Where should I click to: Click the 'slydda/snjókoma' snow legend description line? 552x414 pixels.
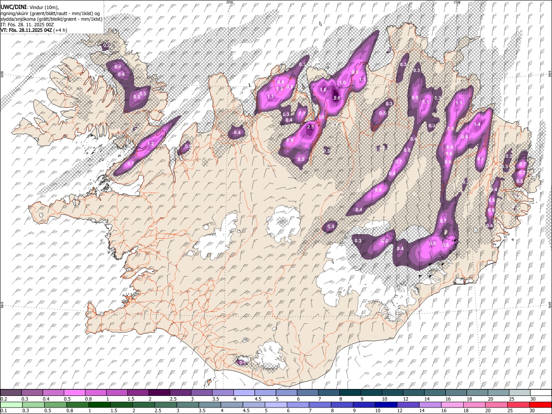pyautogui.click(x=51, y=19)
